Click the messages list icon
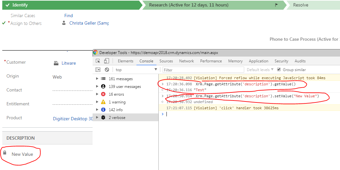The width and height of the screenshot is (340, 170). click(103, 79)
